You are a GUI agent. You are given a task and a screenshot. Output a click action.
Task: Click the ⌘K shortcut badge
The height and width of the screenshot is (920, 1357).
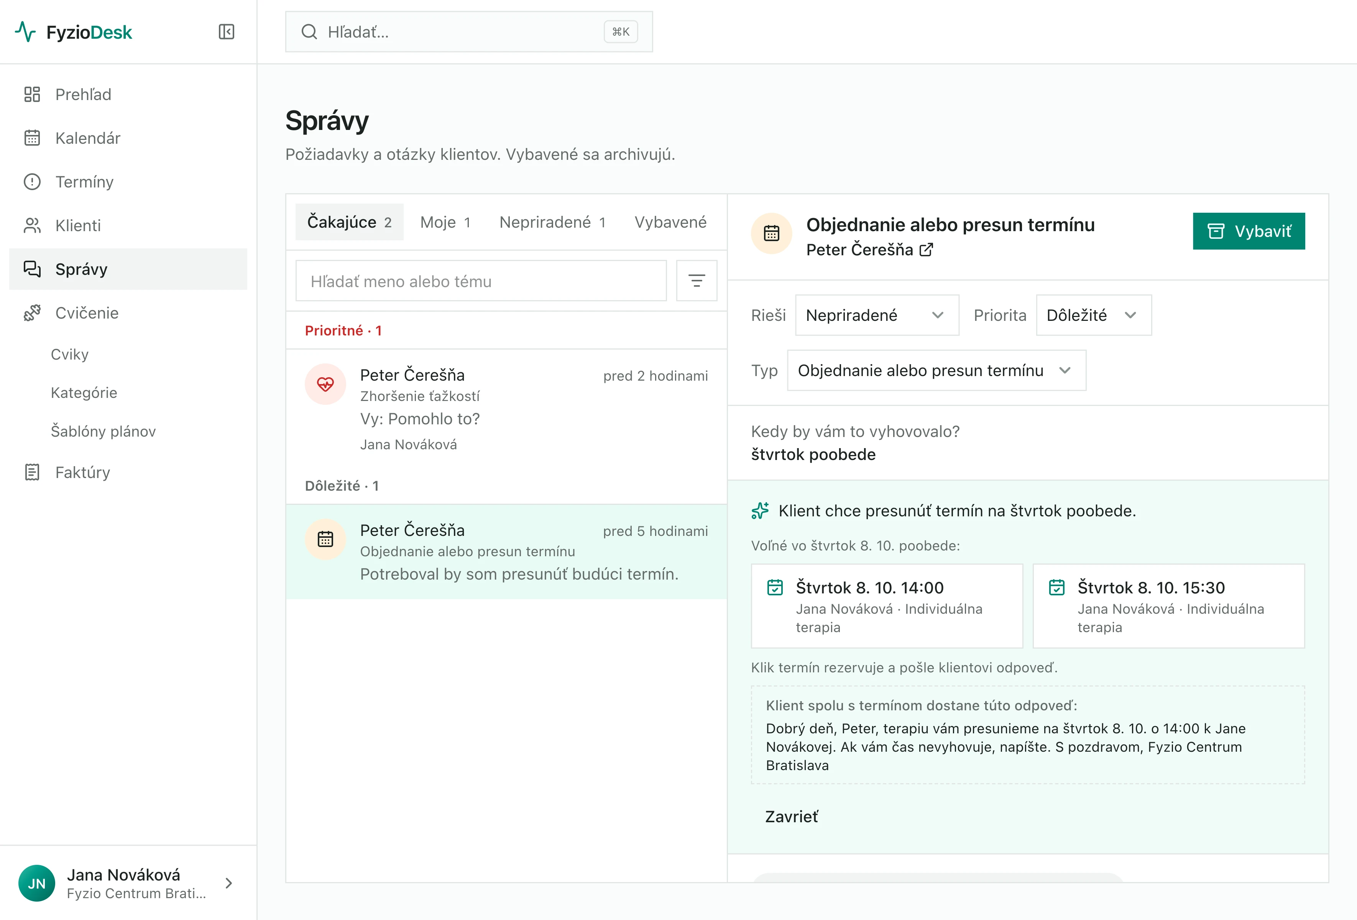pos(620,31)
